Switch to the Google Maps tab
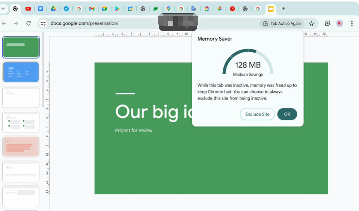Image resolution: width=359 pixels, height=211 pixels. pyautogui.click(x=168, y=9)
